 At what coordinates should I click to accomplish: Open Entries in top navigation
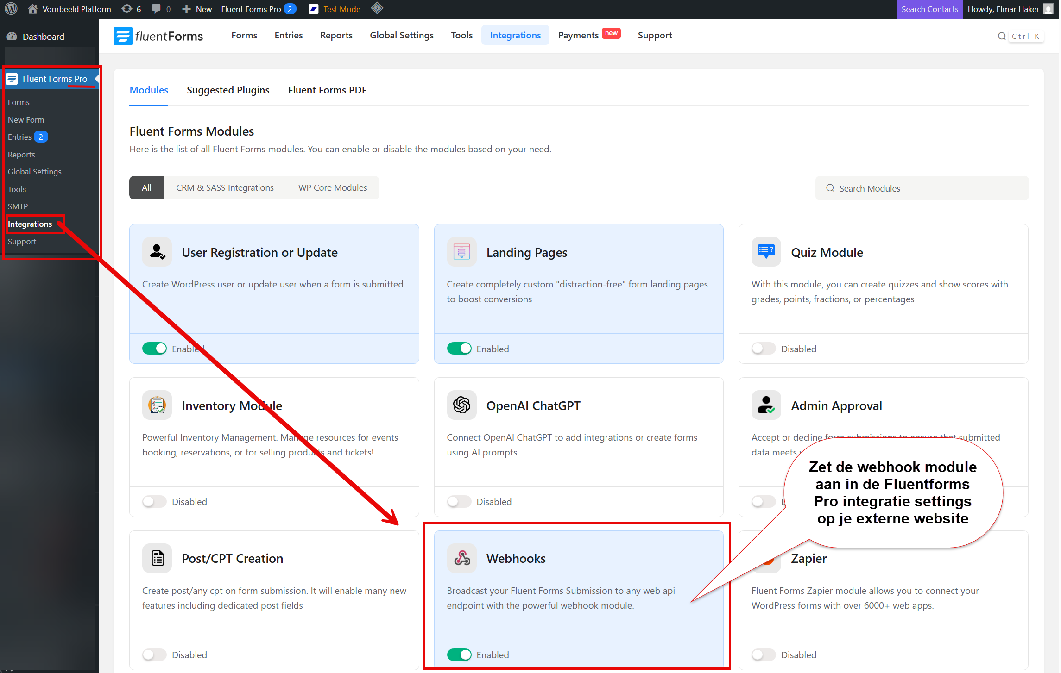click(289, 35)
